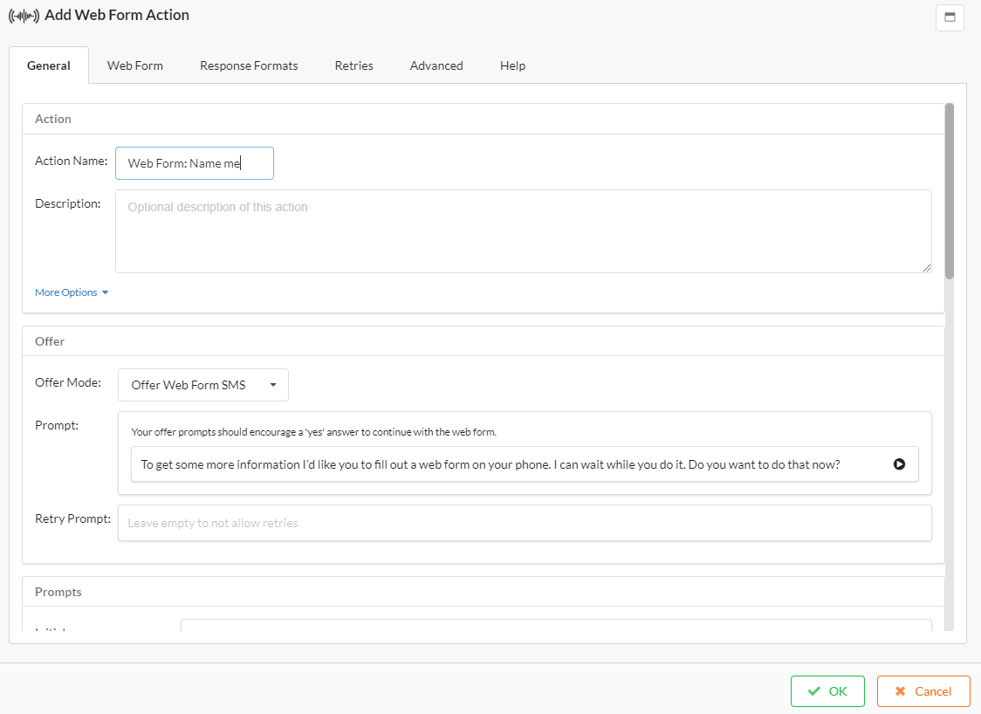The image size is (981, 714).
Task: Play the offer prompt audio
Action: (x=899, y=464)
